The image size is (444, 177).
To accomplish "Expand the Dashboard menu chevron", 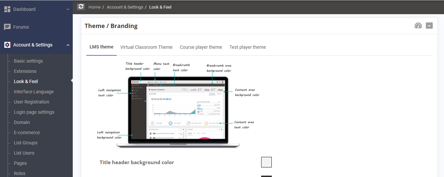I will point(68,9).
